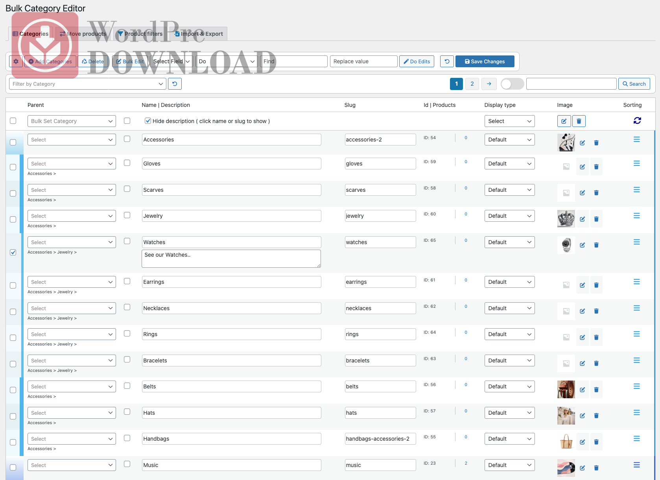
Task: Open the Do action dropdown
Action: 227,61
